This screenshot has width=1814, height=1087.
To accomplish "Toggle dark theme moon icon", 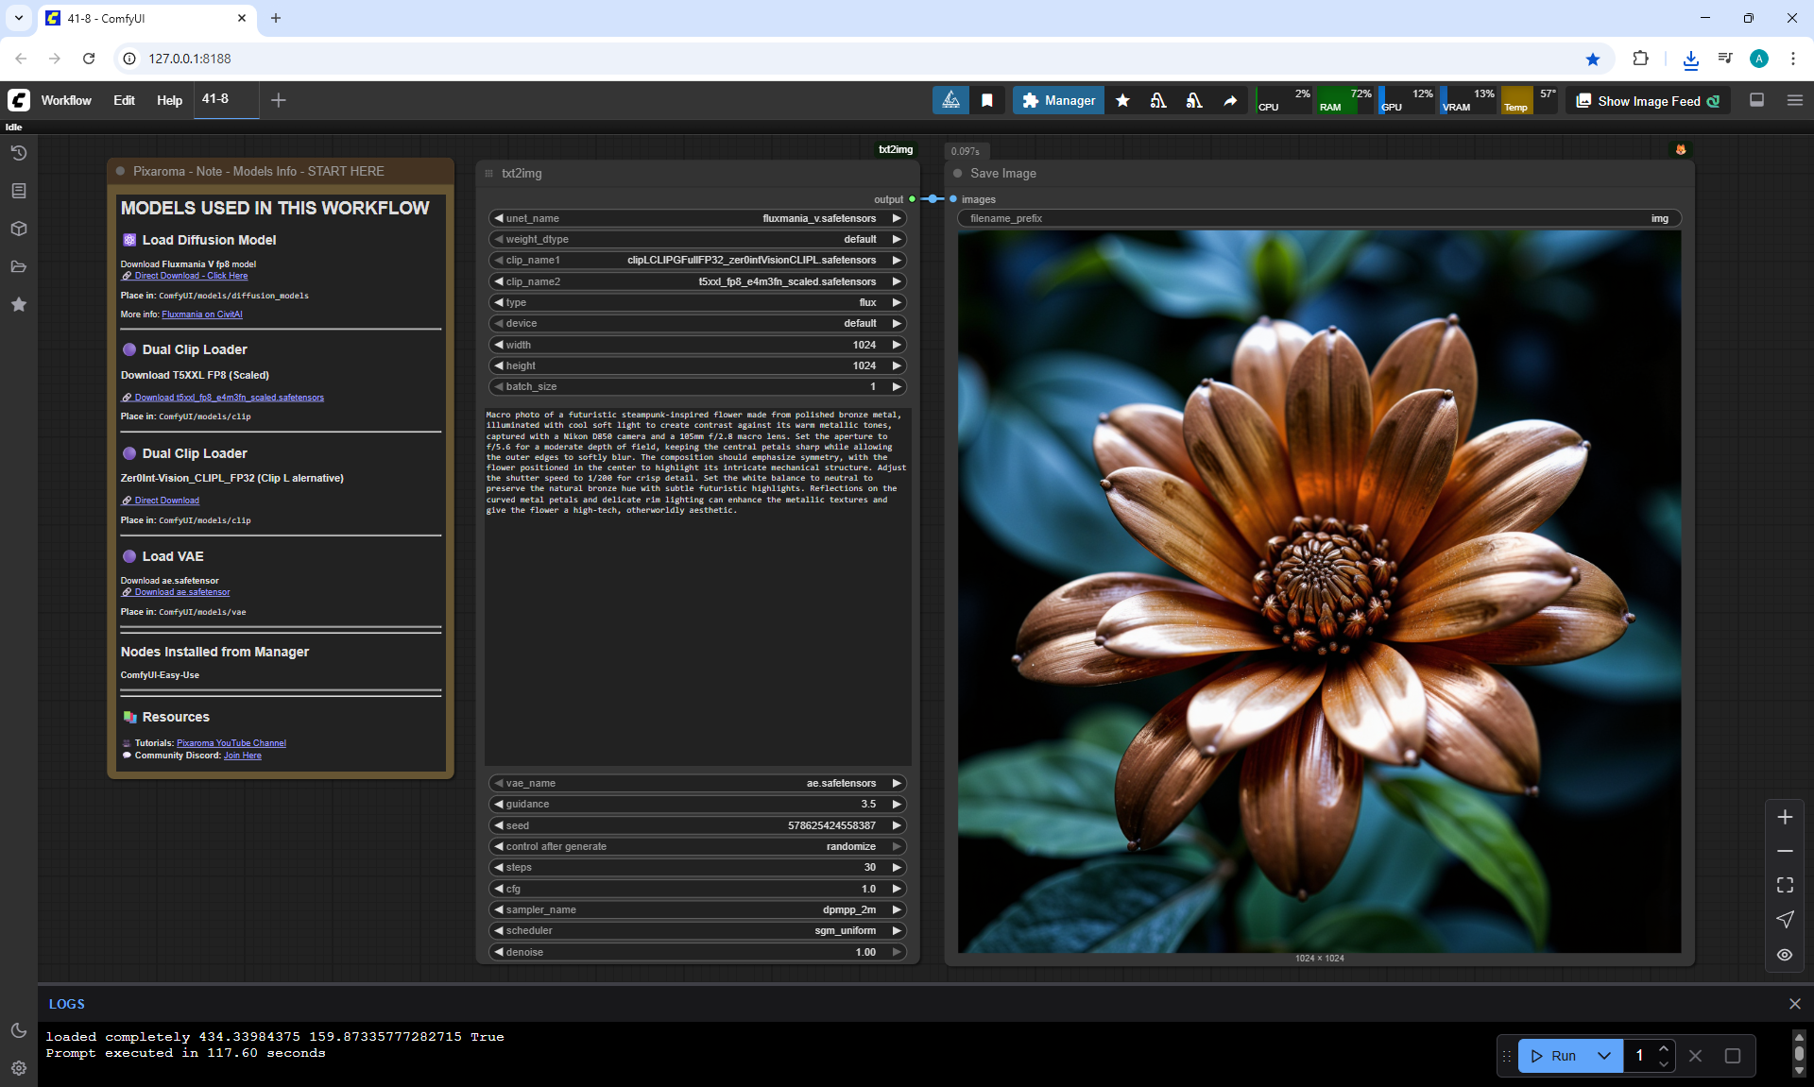I will coord(18,1030).
